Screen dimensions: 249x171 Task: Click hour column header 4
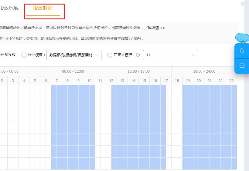click(x=24, y=81)
